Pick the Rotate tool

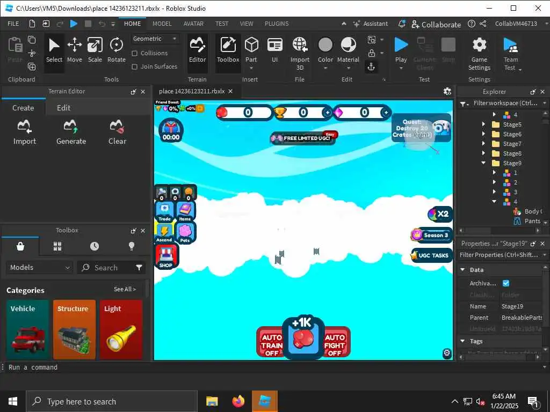coord(116,51)
